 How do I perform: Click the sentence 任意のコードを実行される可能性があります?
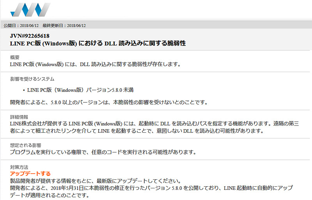103,152
